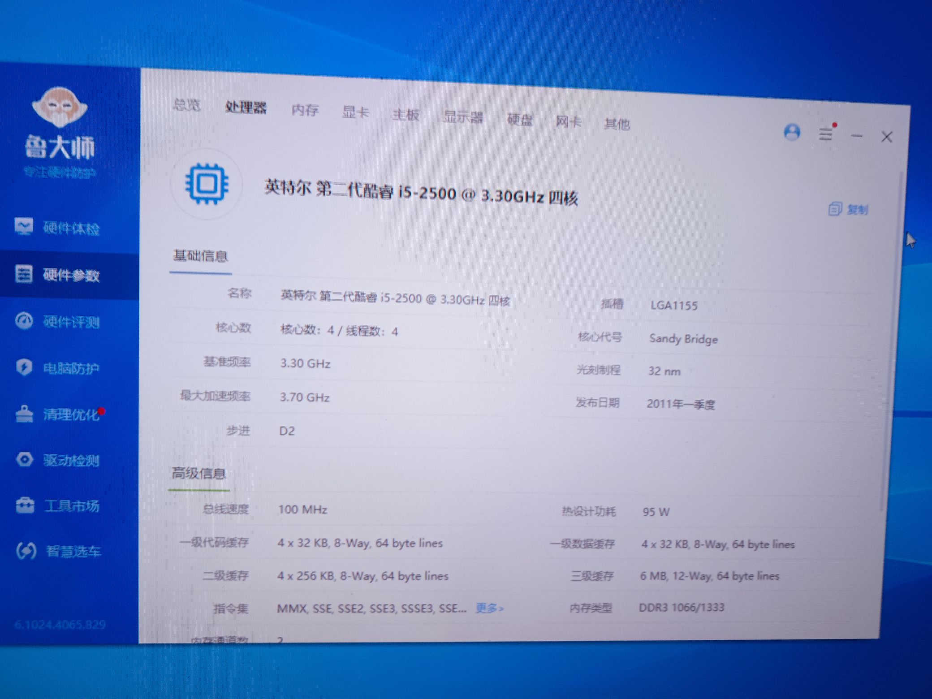932x699 pixels.
Task: Switch to the 处理器 tab
Action: [x=246, y=108]
